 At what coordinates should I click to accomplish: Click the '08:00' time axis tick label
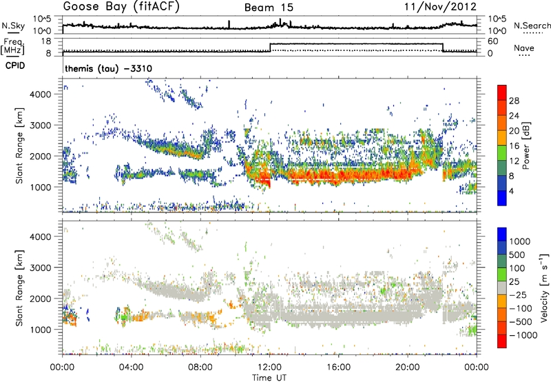pos(200,368)
